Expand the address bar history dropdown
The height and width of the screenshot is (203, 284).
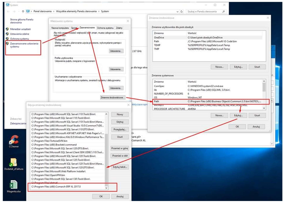pyautogui.click(x=177, y=12)
